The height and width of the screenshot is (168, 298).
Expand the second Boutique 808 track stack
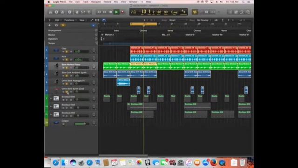[51, 106]
